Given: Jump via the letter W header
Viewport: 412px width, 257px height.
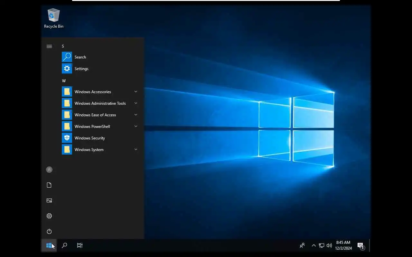Looking at the screenshot, I should click(64, 81).
